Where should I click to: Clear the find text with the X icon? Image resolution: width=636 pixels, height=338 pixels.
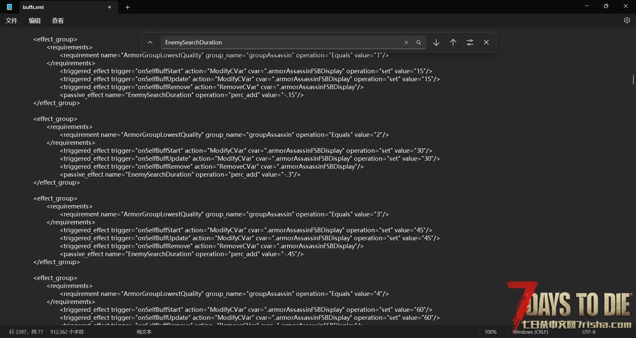tap(406, 42)
